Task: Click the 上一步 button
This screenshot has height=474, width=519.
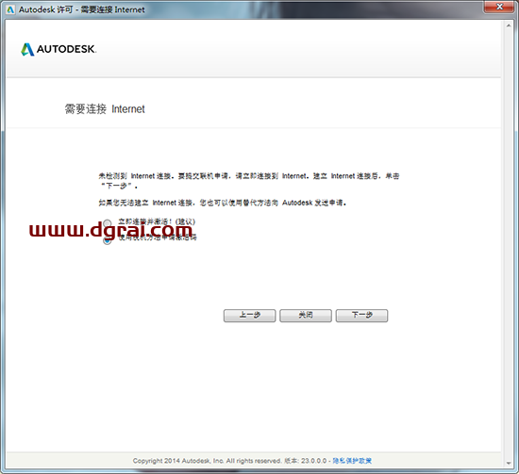Action: pos(249,316)
